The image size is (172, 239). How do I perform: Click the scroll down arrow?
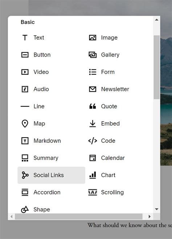(157, 209)
